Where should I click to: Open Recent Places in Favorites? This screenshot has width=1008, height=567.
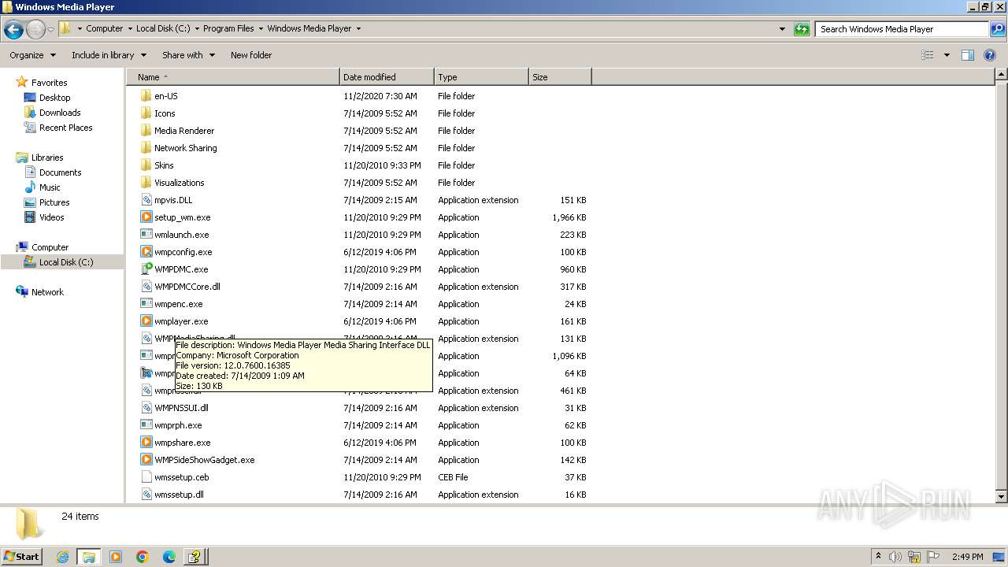pyautogui.click(x=65, y=128)
